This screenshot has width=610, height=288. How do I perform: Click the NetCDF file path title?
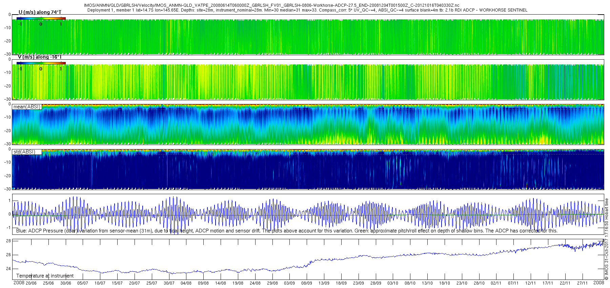271,5
